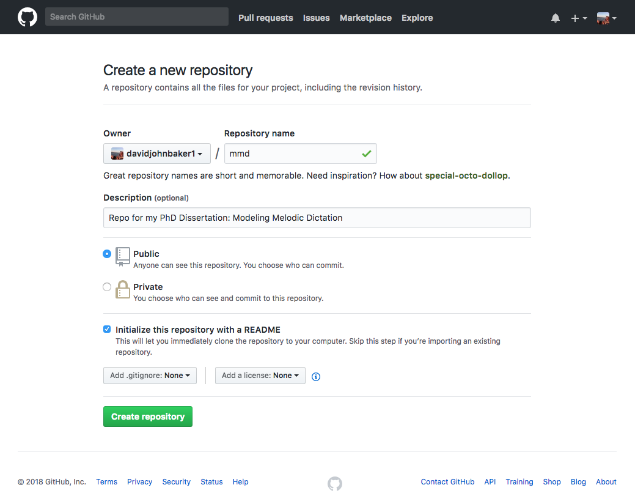Expand the Add a license dropdown
635x504 pixels.
coord(260,376)
